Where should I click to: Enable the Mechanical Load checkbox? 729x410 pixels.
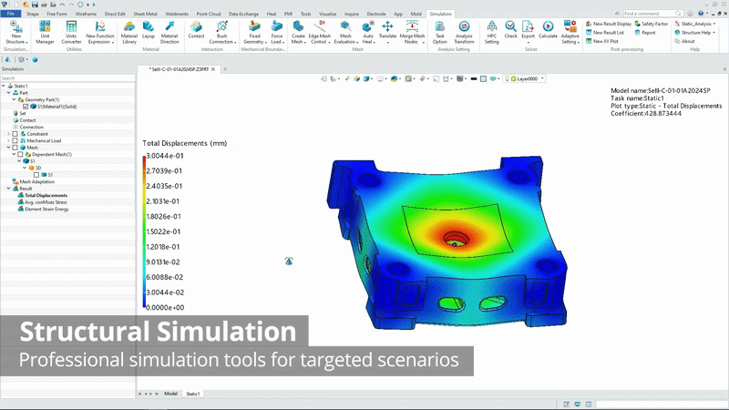click(15, 140)
